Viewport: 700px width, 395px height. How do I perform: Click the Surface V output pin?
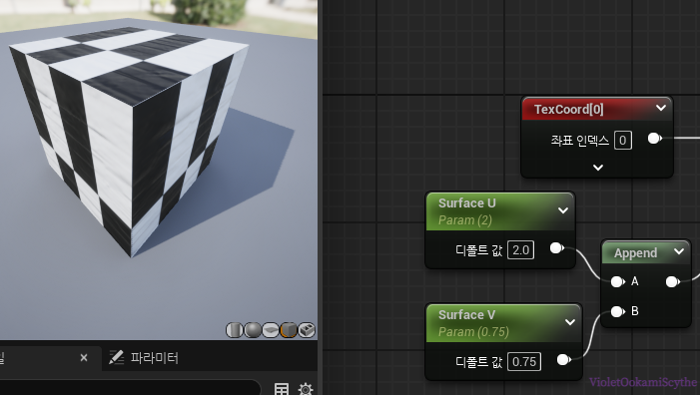(x=564, y=359)
